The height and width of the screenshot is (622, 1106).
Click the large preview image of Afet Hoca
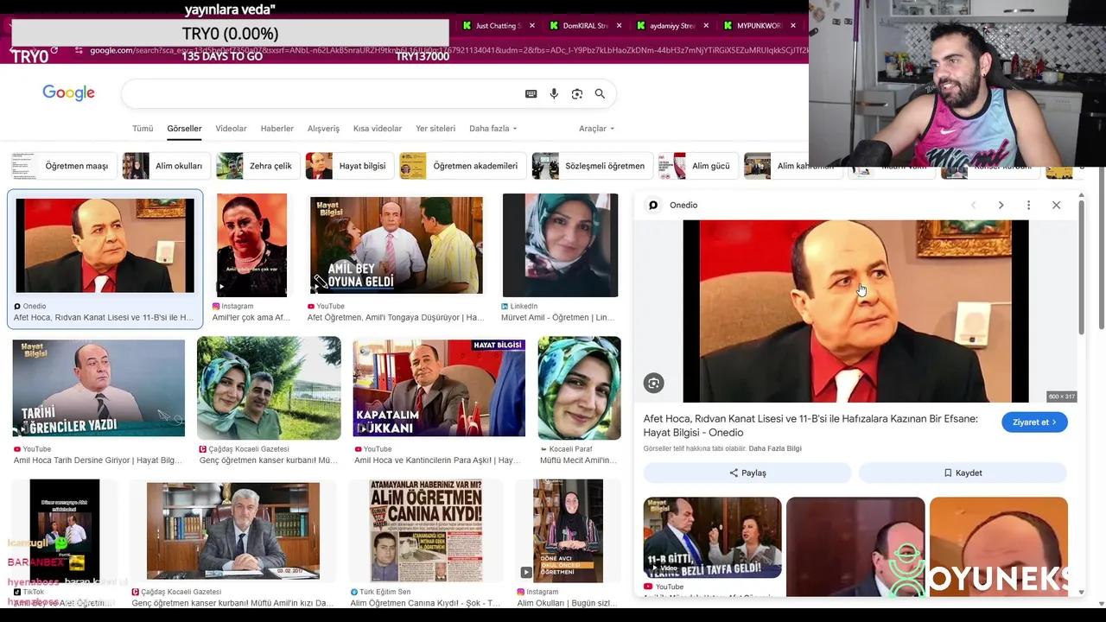pos(855,311)
